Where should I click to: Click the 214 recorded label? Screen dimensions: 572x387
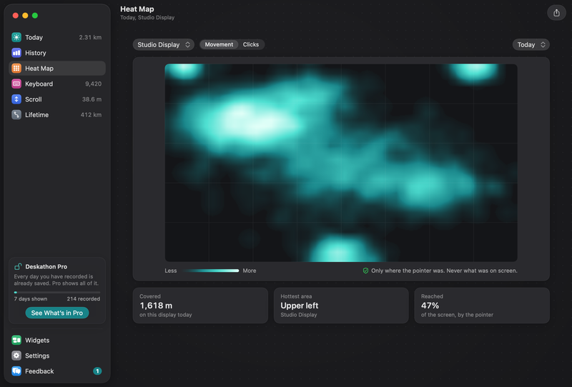pos(83,298)
